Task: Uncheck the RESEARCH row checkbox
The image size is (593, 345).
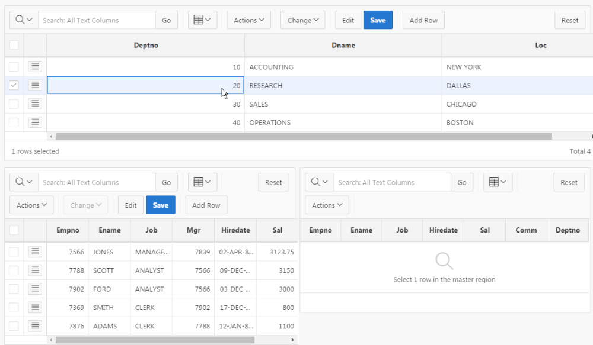Action: [x=14, y=85]
